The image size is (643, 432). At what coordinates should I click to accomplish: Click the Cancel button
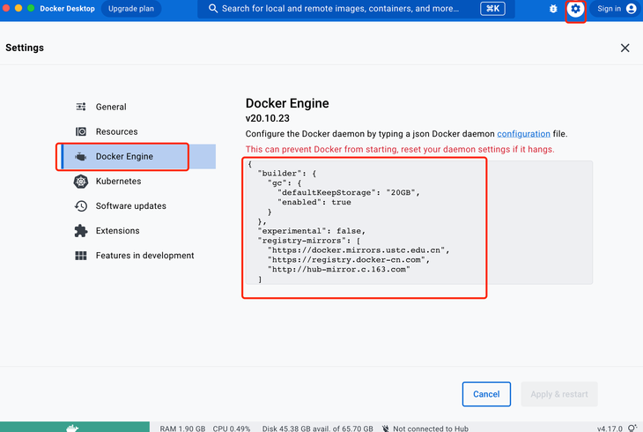[x=486, y=394]
